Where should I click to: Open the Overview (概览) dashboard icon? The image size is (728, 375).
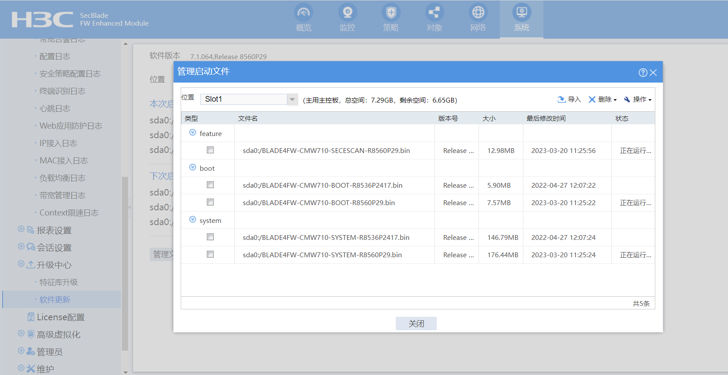click(x=303, y=13)
